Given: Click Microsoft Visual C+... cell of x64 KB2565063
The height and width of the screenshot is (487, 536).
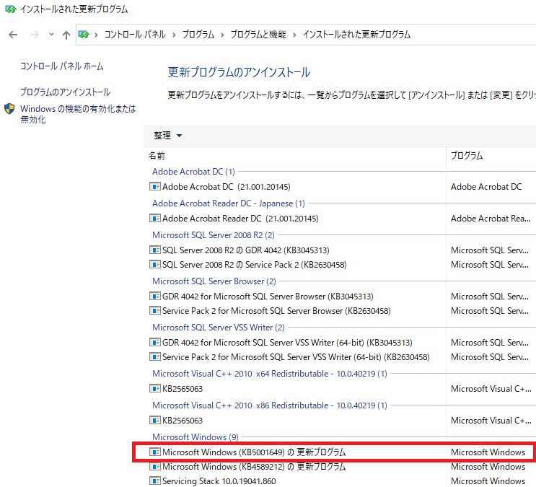Looking at the screenshot, I should 491,388.
